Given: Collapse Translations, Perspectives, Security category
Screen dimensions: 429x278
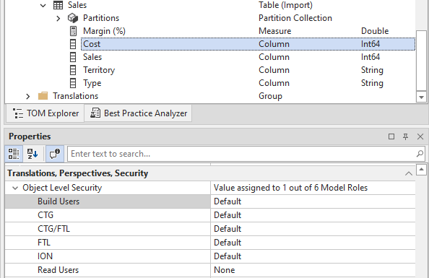Looking at the screenshot, I should click(x=409, y=173).
